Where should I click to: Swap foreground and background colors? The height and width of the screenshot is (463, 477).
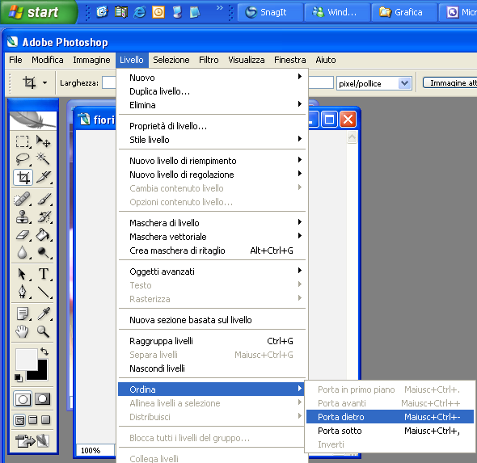tap(44, 351)
